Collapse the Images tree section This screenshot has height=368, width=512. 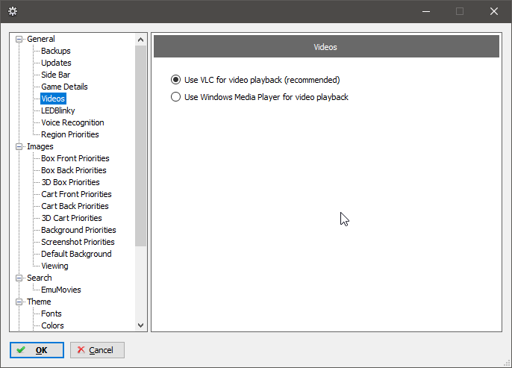click(x=19, y=147)
